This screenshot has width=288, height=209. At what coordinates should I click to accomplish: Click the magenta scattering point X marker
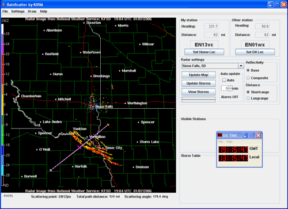point(79,147)
